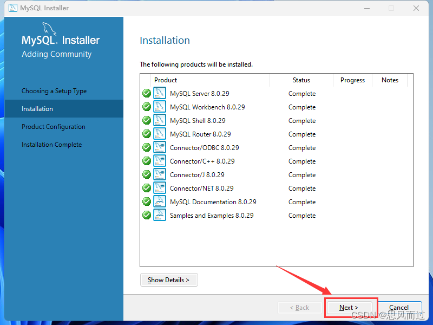This screenshot has height=325, width=433.
Task: Click the MySQL dolphin logo in sidebar
Action: (49, 29)
